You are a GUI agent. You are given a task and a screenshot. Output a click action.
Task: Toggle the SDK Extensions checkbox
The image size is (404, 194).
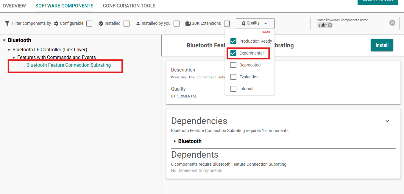227,24
